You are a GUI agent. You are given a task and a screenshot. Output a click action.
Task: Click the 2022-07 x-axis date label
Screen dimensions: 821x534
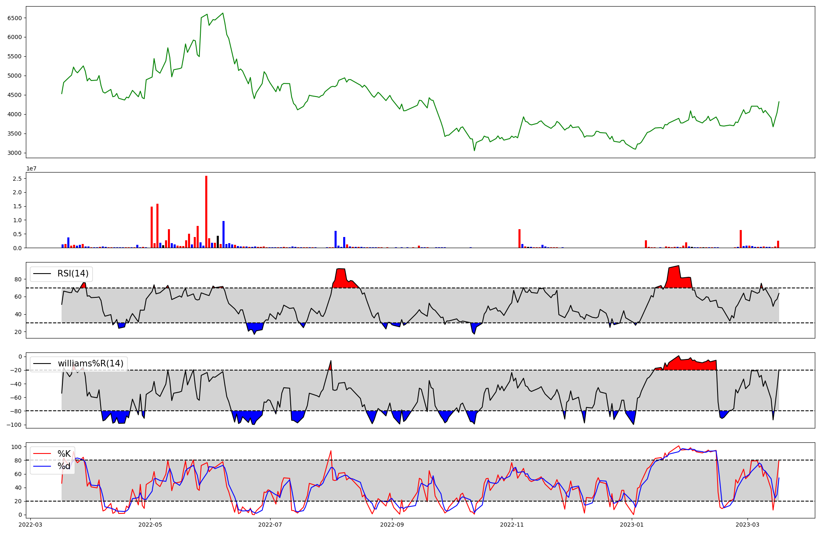point(270,525)
